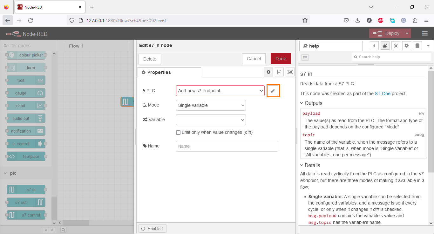Open the Mode dropdown
This screenshot has width=434, height=234.
[211, 105]
